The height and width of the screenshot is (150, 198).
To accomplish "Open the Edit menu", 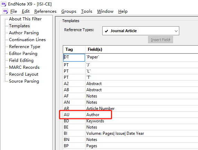I will point(26,11).
